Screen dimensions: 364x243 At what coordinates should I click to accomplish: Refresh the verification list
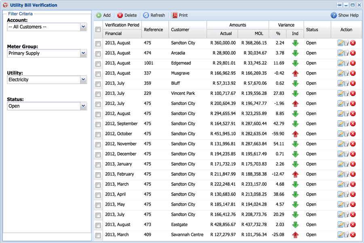[154, 15]
